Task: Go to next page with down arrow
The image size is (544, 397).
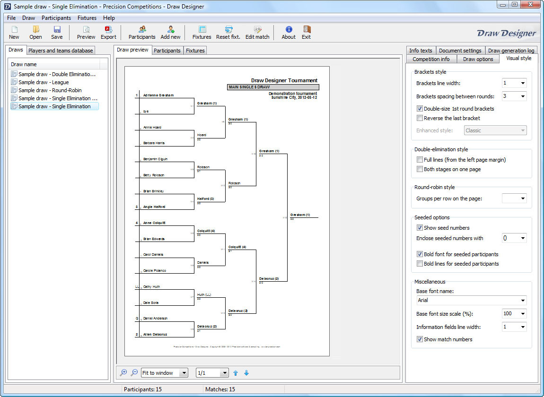Action: click(246, 373)
